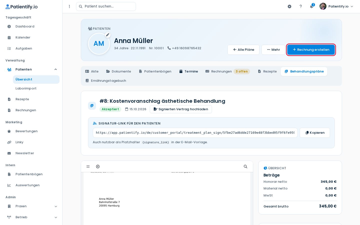Copy the signature link with Kopieren
This screenshot has width=360, height=225.
[x=315, y=133]
